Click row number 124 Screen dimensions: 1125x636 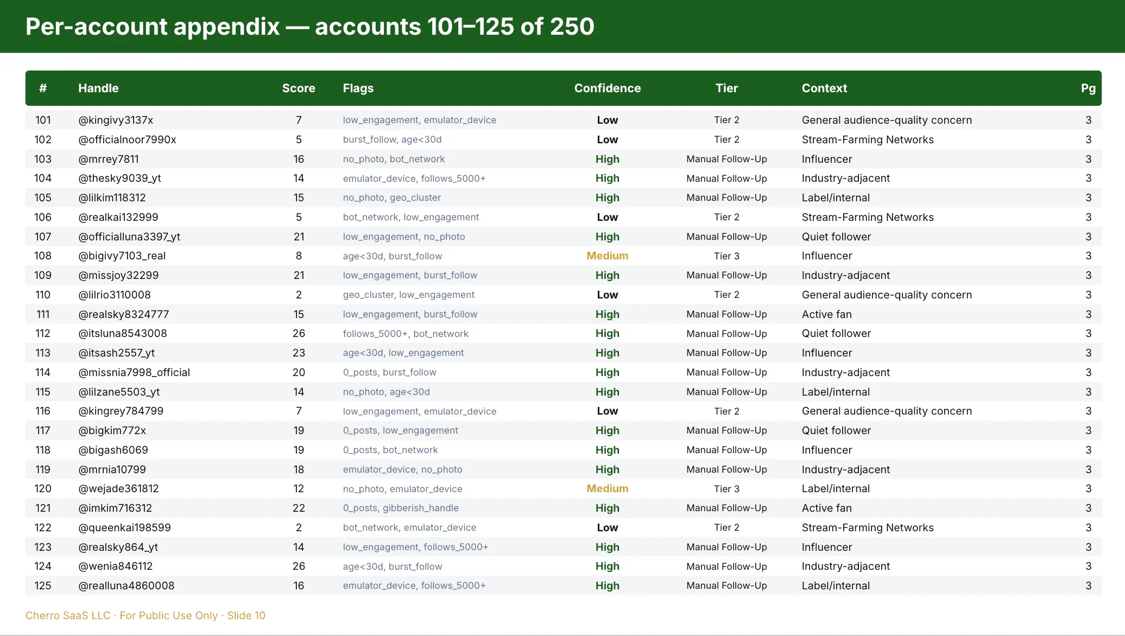(43, 566)
